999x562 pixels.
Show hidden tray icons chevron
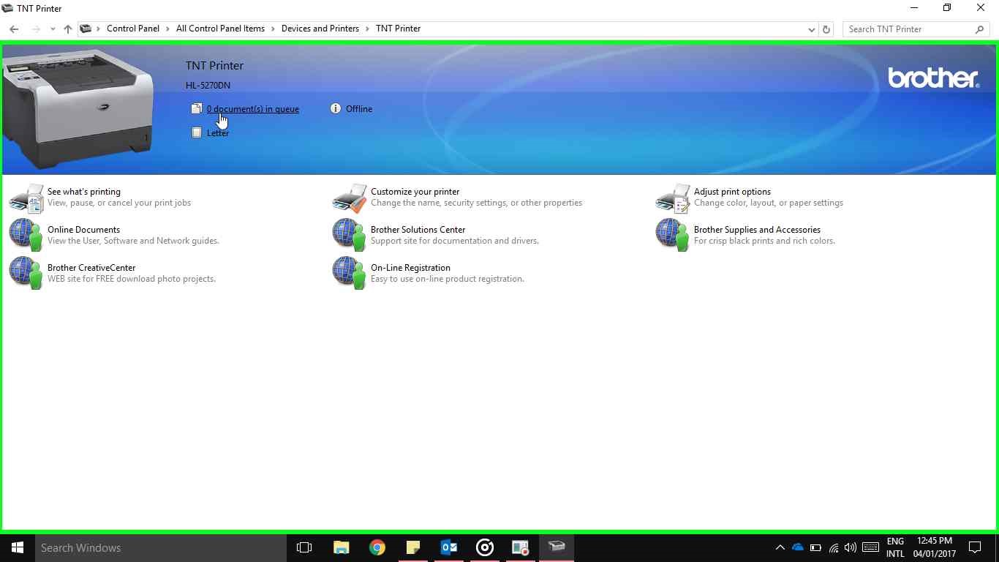pos(780,547)
